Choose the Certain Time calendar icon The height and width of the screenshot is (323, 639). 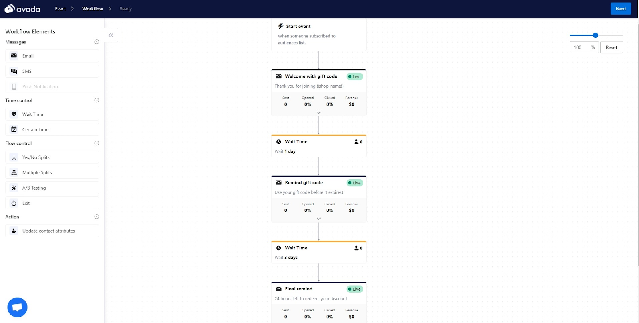[x=14, y=129]
